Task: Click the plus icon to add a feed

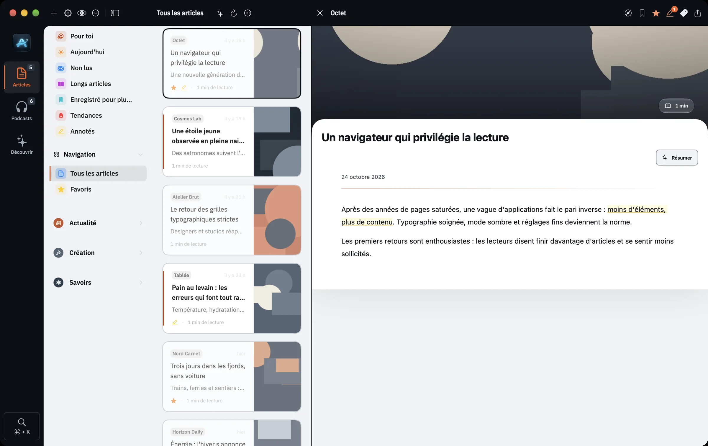Action: 54,13
